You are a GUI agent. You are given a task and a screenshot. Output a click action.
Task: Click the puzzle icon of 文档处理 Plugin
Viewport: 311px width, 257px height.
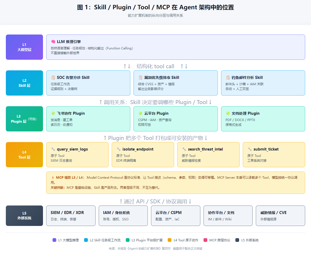click(x=228, y=113)
